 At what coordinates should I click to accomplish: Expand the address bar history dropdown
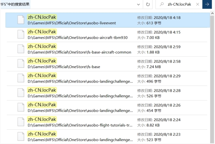(x=138, y=5)
